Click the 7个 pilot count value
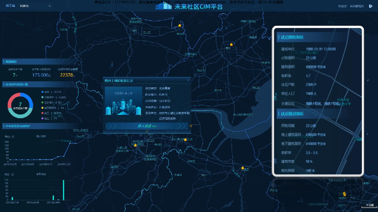The height and width of the screenshot is (212, 378). click(x=15, y=75)
